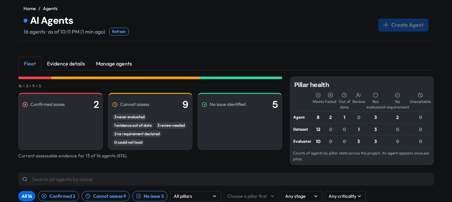Click the Agent row label in Pillar health
The width and height of the screenshot is (452, 202).
coord(299,117)
